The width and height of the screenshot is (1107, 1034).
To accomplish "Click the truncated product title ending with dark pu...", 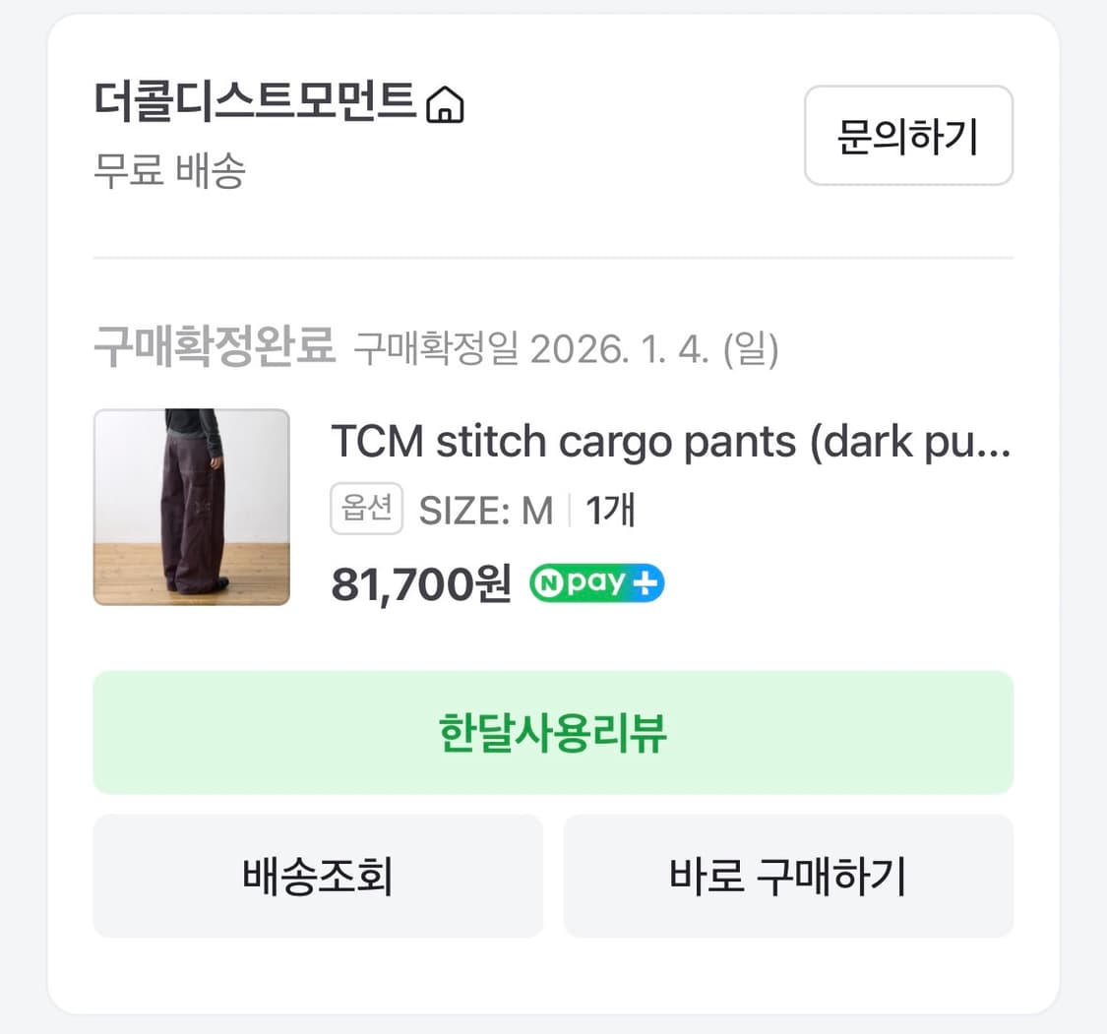I will point(672,442).
